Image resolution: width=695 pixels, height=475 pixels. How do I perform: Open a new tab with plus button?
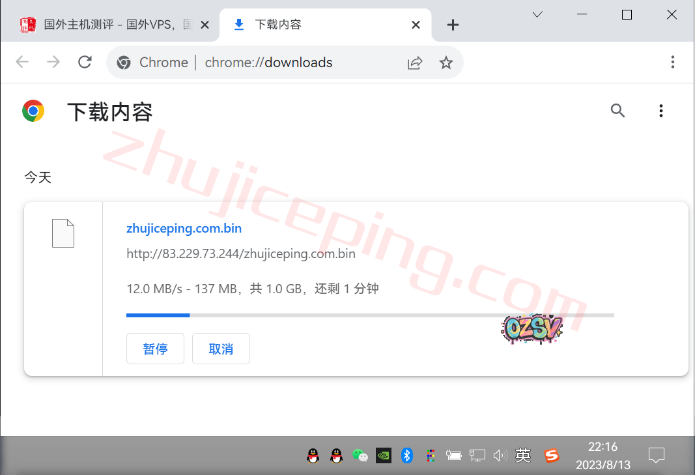(x=453, y=25)
